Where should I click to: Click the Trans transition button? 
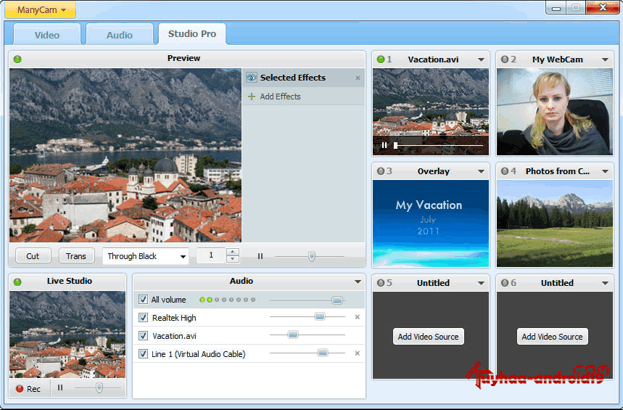click(x=76, y=255)
